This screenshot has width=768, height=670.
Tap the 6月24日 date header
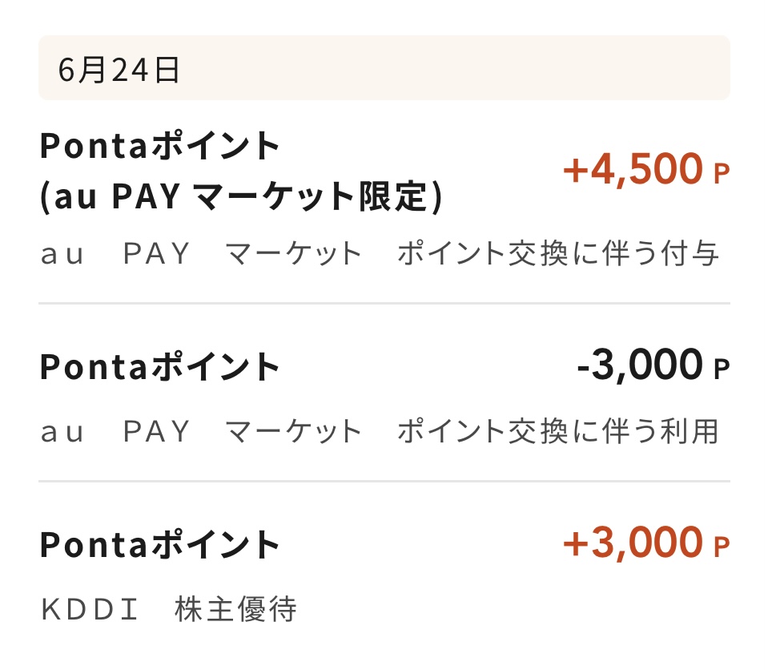384,68
